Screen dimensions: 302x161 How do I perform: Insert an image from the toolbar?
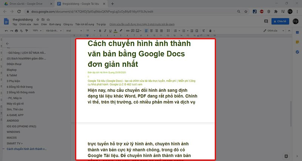pyautogui.click(x=137, y=31)
